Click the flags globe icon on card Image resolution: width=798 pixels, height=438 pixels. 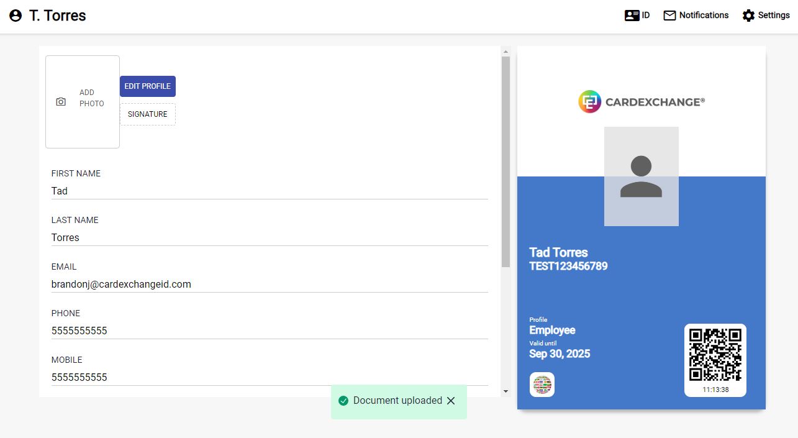click(542, 385)
